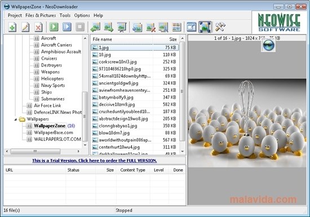Image resolution: width=310 pixels, height=217 pixels.
Task: Start download with the green play button
Action: point(54,26)
